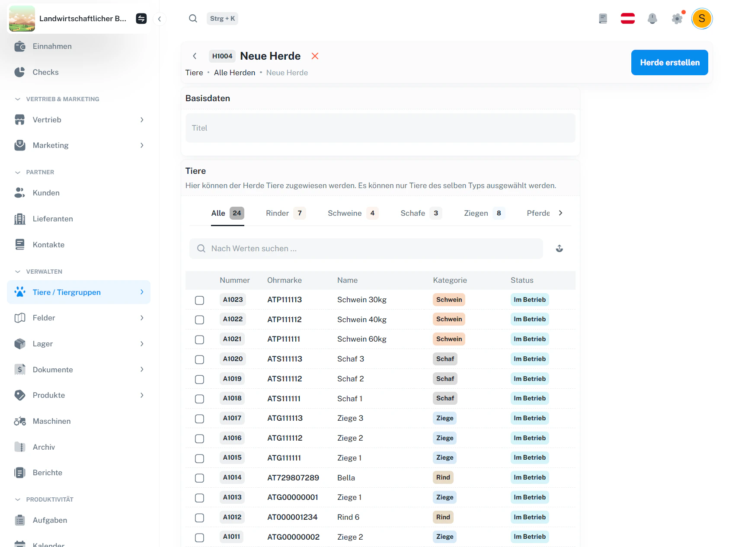Collapse the Vertrieb & Marketing section

(18, 99)
